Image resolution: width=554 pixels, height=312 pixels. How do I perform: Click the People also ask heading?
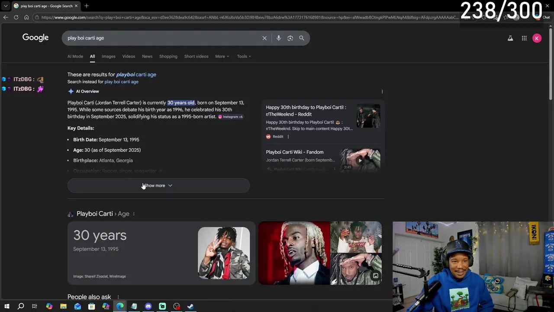pos(89,297)
